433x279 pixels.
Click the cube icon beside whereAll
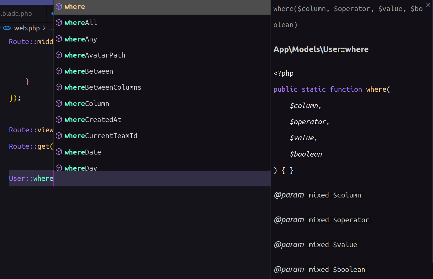[59, 23]
